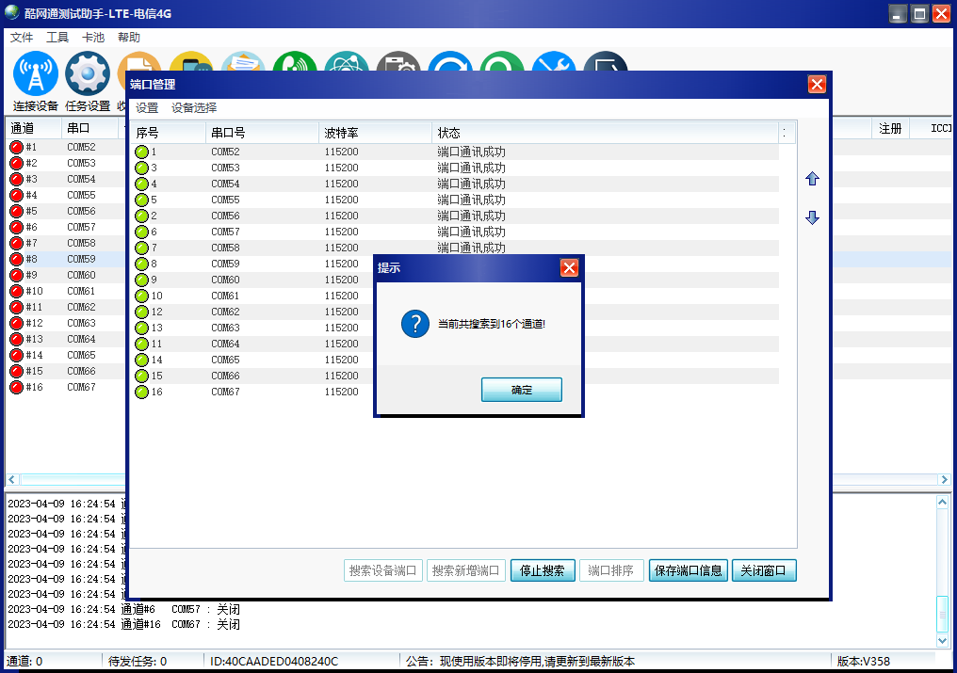The image size is (957, 673).
Task: Close the 端口管理 dialog with red X
Action: click(817, 84)
